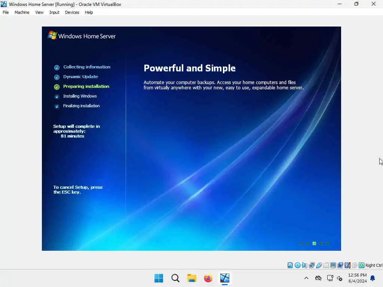
Task: Click the Dynamic Update text
Action: coord(81,77)
